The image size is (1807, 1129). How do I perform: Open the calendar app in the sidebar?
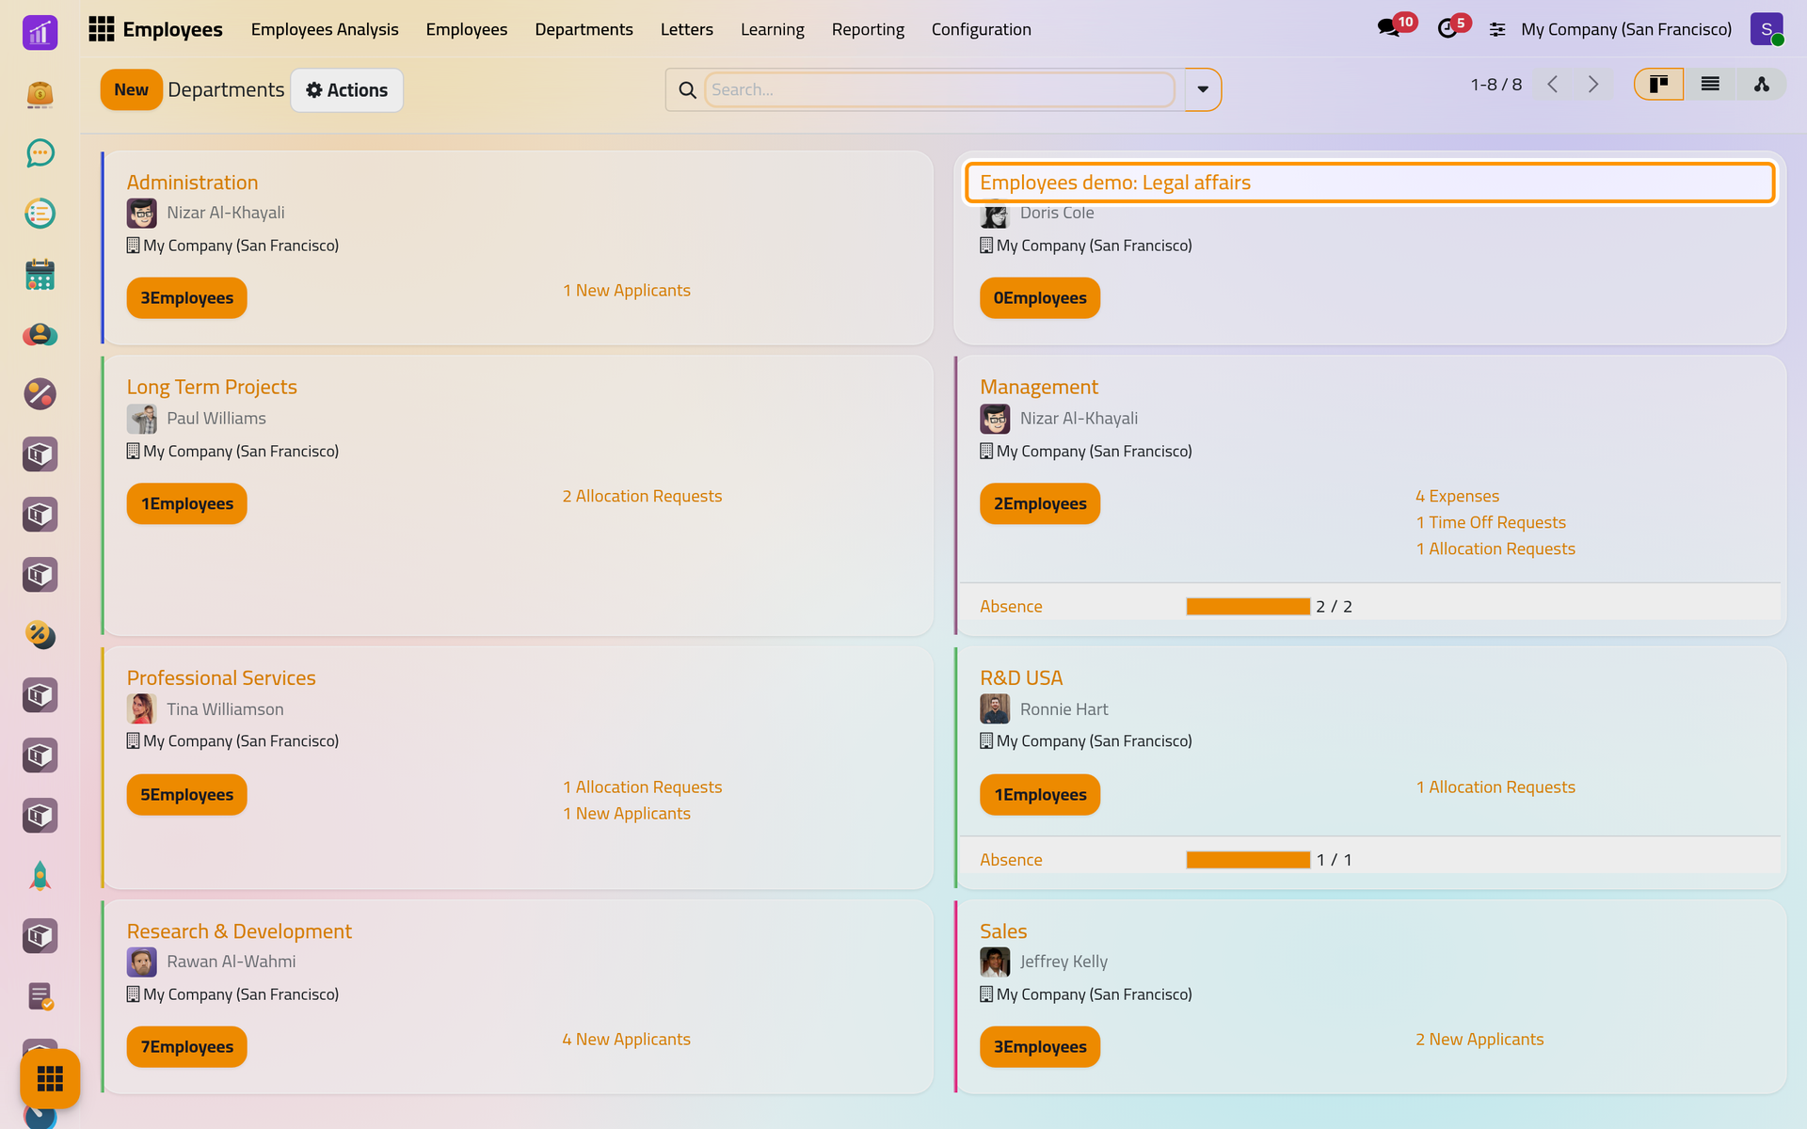pyautogui.click(x=40, y=274)
